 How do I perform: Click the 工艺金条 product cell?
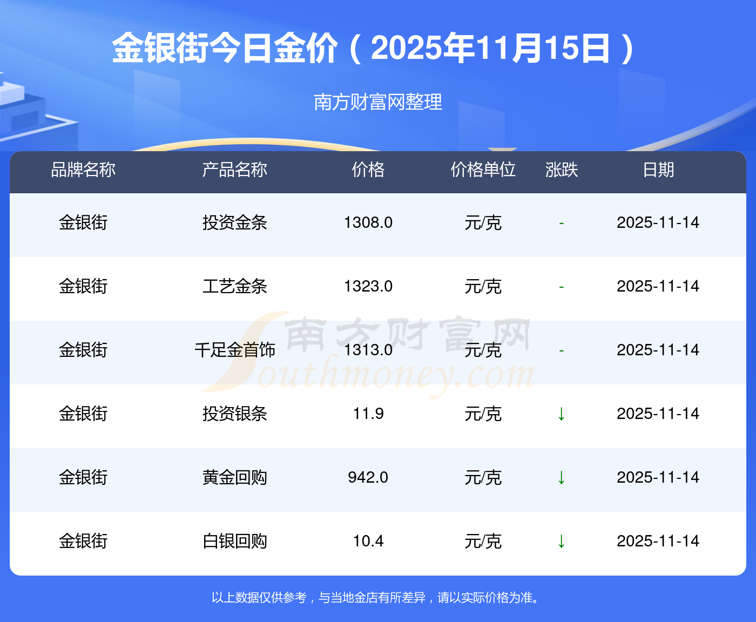click(x=235, y=286)
